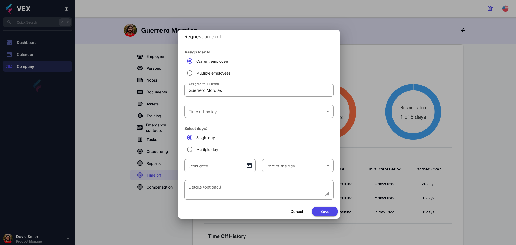The image size is (516, 245).
Task: Select the Multiple day radio option
Action: click(x=190, y=150)
